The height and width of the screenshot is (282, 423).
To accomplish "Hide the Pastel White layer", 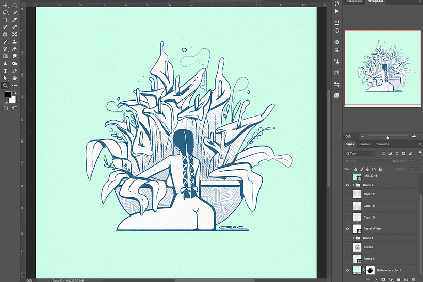I will [x=347, y=228].
